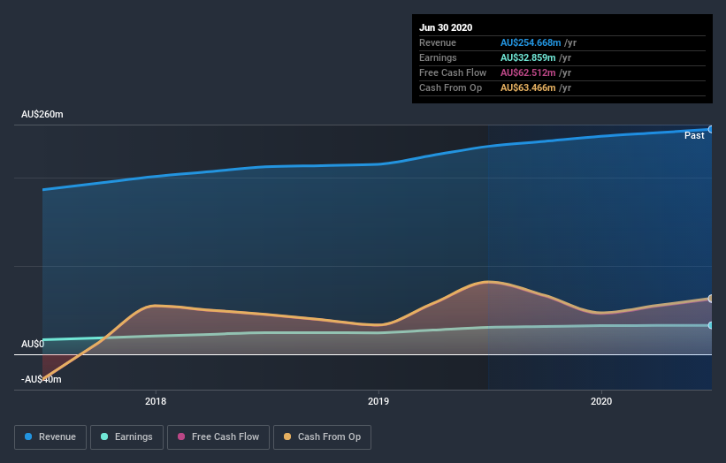The width and height of the screenshot is (726, 463).
Task: Click the 'Earnings' row label in tooltip
Action: point(438,57)
